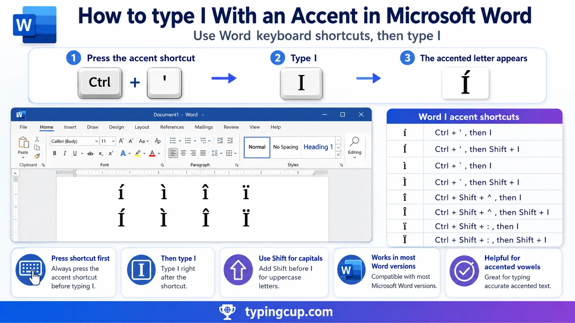This screenshot has height=323, width=575.
Task: Switch to the References tab
Action: click(x=172, y=127)
